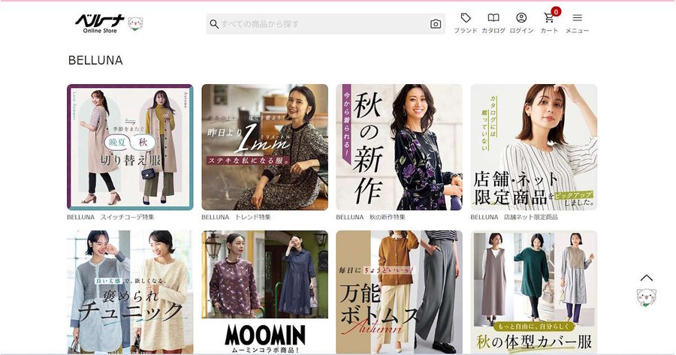Click the cat mascot beside the logo
Viewport: 676px width, 355px height.
coord(135,24)
